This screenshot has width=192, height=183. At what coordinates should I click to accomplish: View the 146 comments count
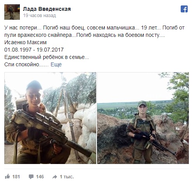tap(40, 177)
